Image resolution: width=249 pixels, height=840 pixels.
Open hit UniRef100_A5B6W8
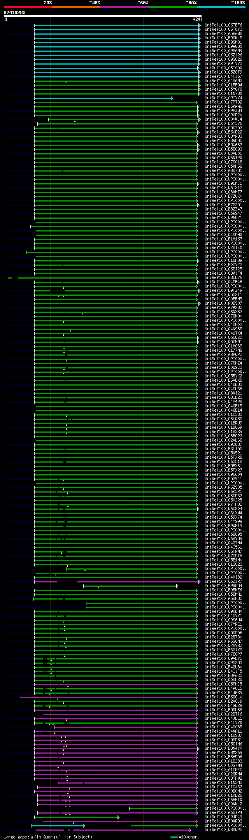[x=223, y=33]
